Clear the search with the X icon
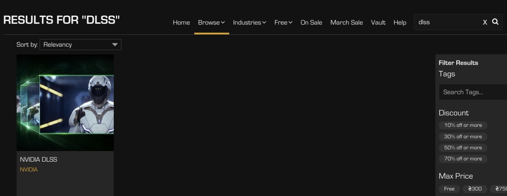Image resolution: width=507 pixels, height=196 pixels. click(x=485, y=23)
